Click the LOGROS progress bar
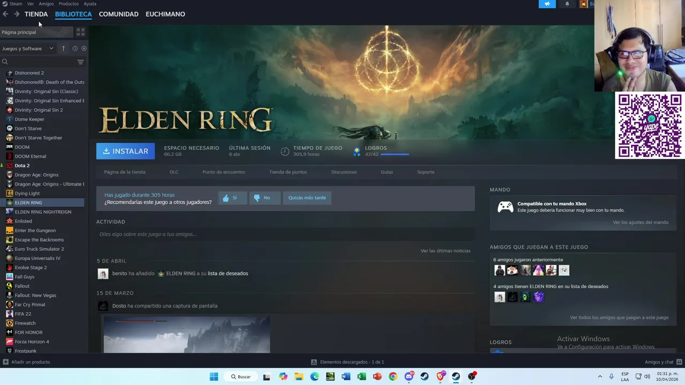Viewport: 685px width, 385px height. pos(395,155)
